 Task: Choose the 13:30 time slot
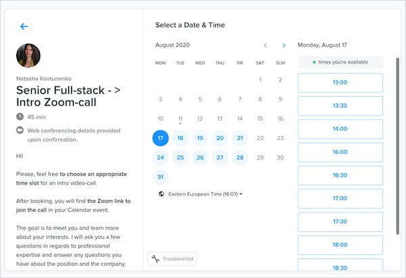coord(340,106)
